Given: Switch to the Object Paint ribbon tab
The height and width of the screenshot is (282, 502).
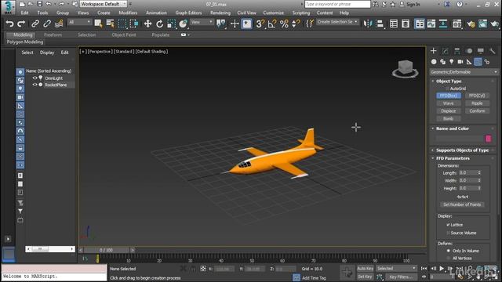Looking at the screenshot, I should click(x=124, y=34).
